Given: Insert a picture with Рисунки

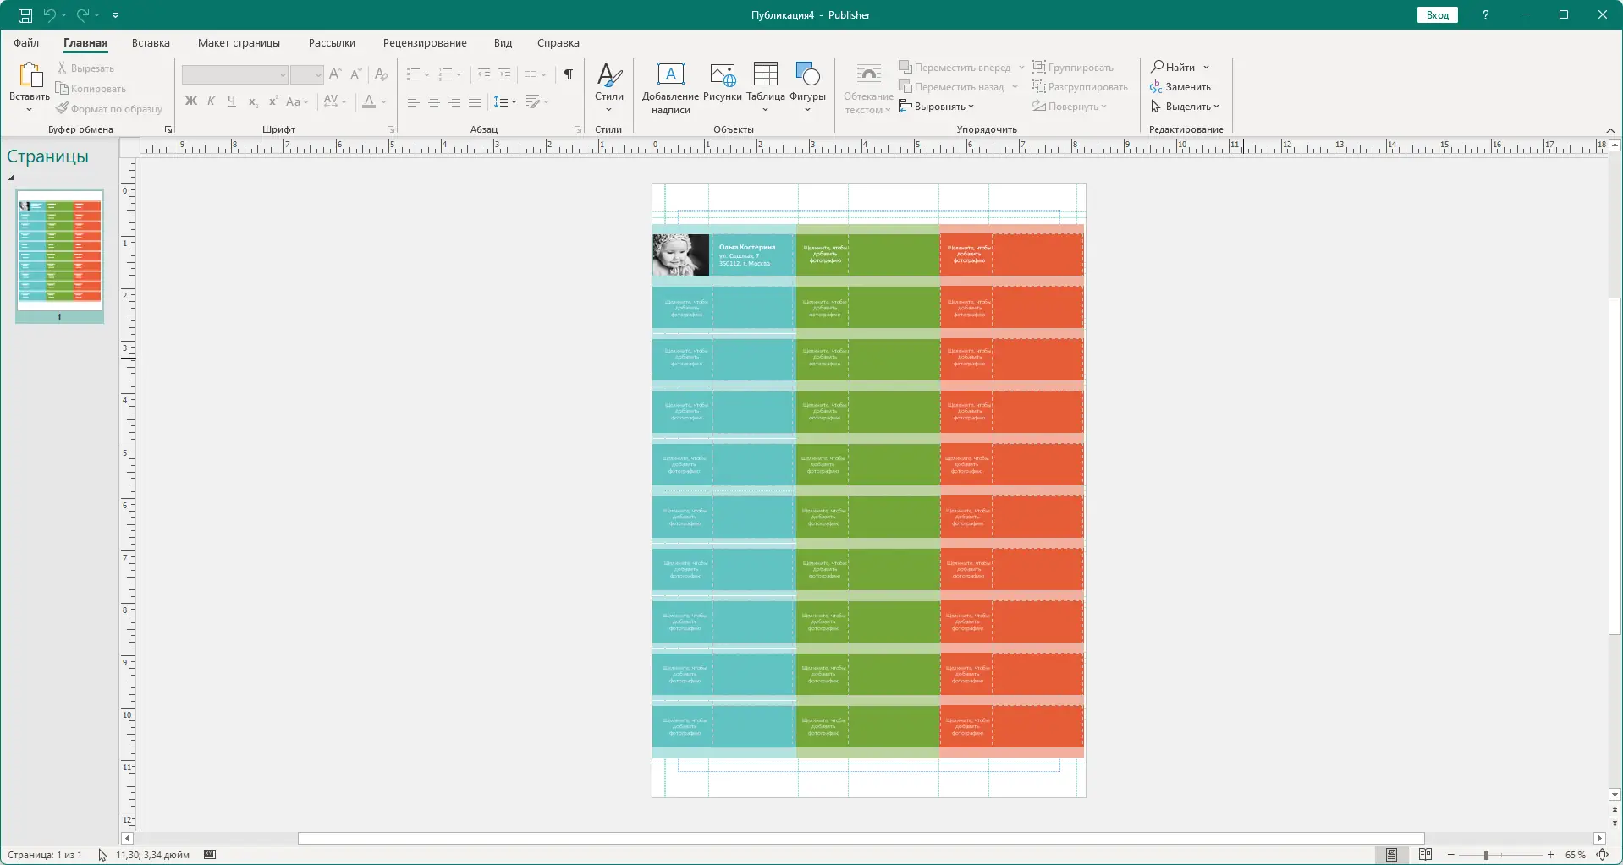Looking at the screenshot, I should click(723, 83).
